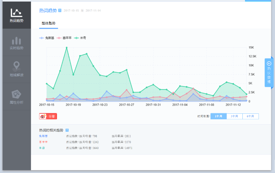Click the 喜羊羊 keyword link
The height and width of the screenshot is (173, 275).
click(x=43, y=142)
